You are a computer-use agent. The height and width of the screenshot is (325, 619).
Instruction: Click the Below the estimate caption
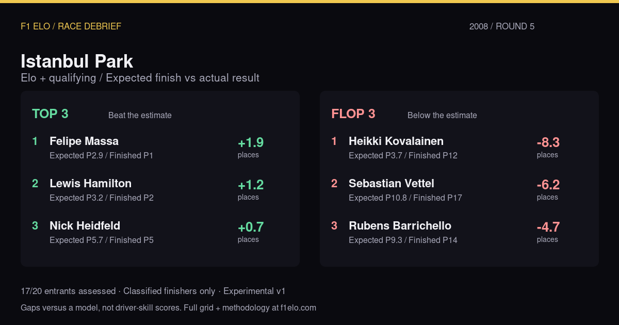tap(442, 116)
